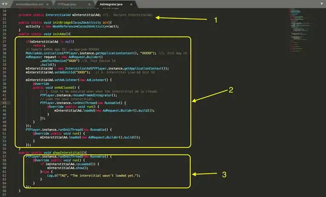Click line number 56 in gutter
This screenshot has width=326, height=197.
[4, 152]
